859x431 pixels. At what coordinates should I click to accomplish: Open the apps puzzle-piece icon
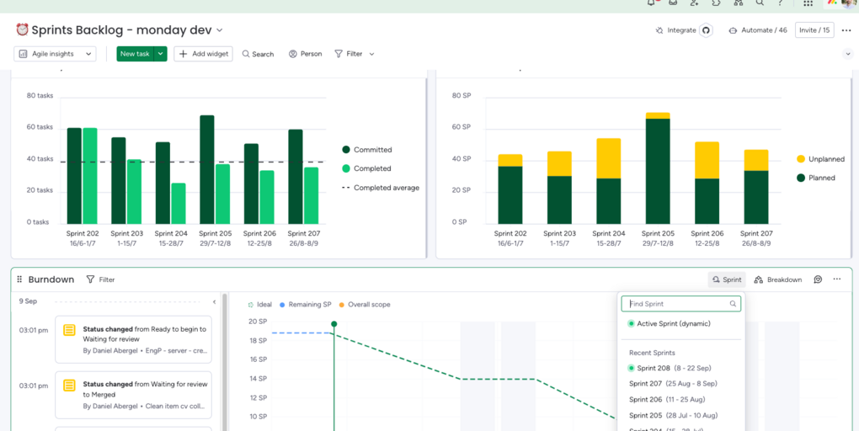(x=716, y=3)
